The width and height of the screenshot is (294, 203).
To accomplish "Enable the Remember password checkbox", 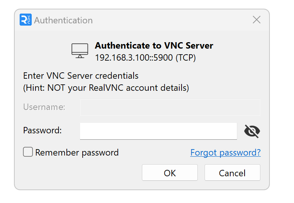I will 28,152.
